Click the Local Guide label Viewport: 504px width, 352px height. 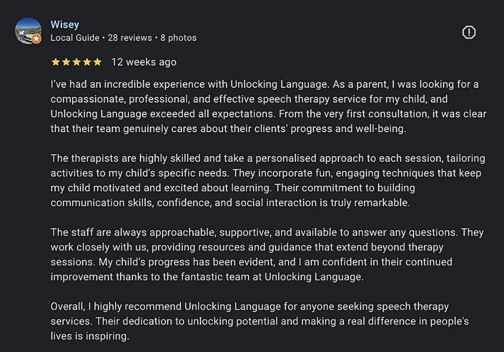click(x=75, y=38)
